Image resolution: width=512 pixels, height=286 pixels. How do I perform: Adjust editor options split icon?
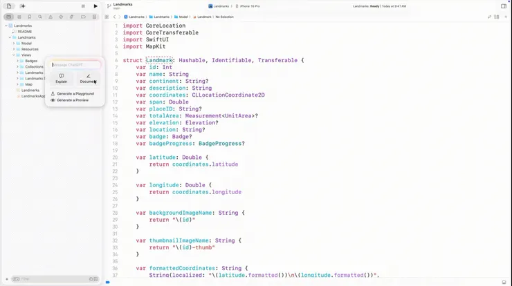coord(497,17)
